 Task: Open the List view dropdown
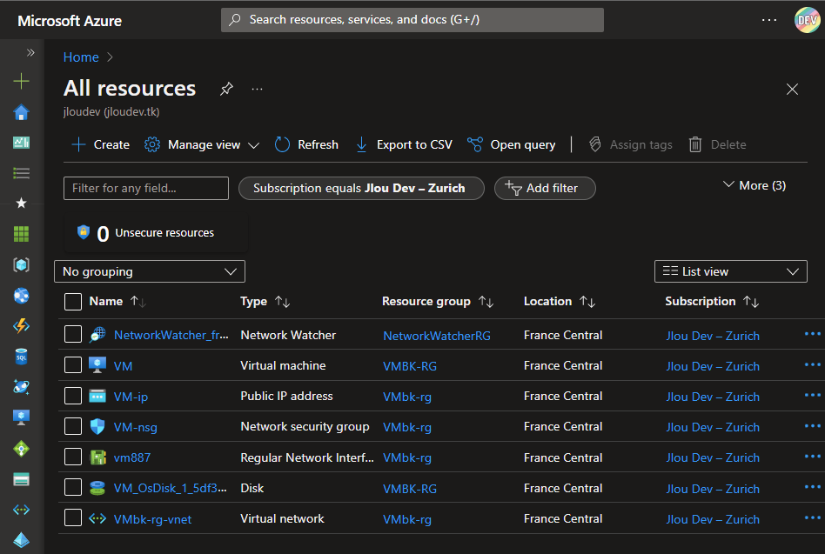(x=730, y=271)
